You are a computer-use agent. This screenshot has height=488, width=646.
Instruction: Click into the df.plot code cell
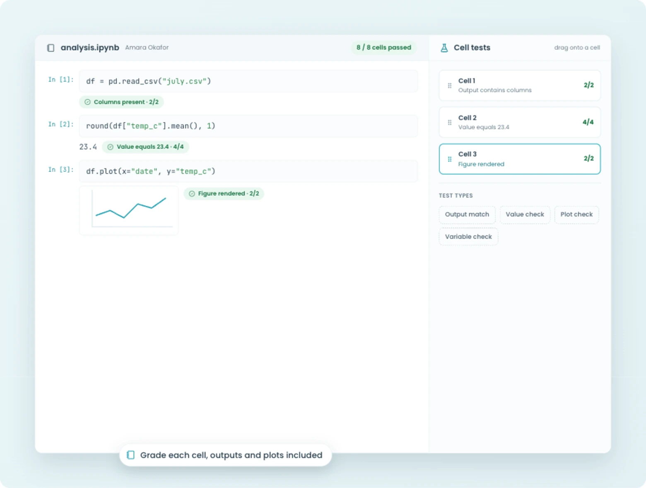(248, 171)
